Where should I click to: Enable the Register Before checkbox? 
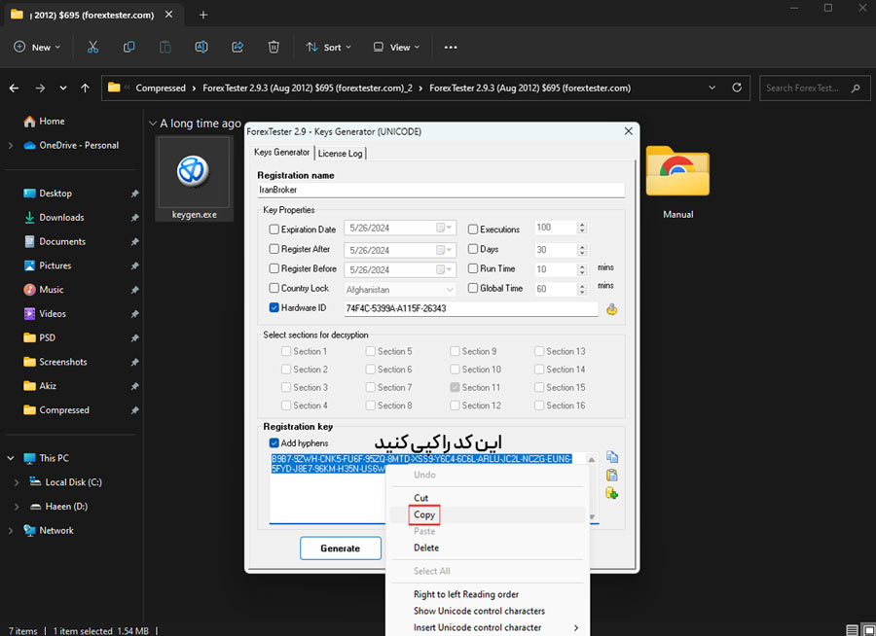pos(274,268)
